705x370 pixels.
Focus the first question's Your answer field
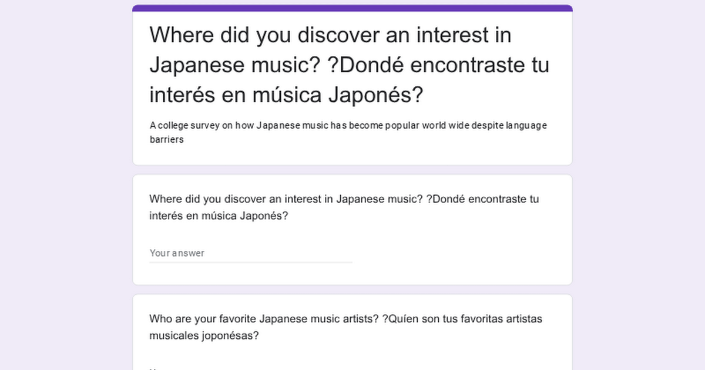pos(251,253)
